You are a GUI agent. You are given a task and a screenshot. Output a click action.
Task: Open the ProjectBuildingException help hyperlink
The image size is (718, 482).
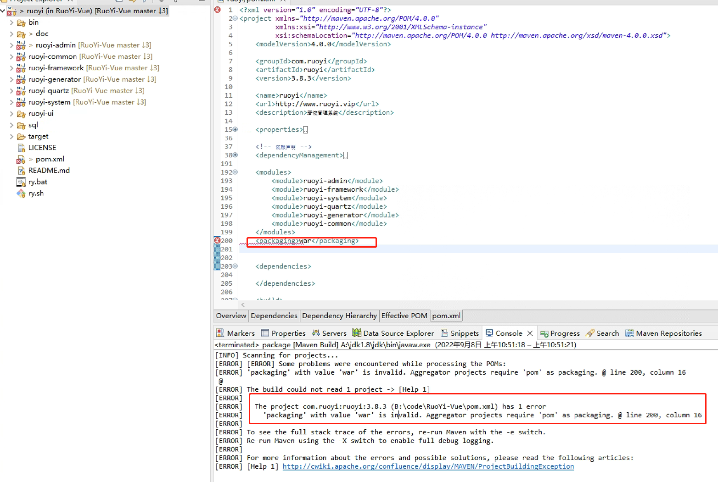(x=428, y=466)
